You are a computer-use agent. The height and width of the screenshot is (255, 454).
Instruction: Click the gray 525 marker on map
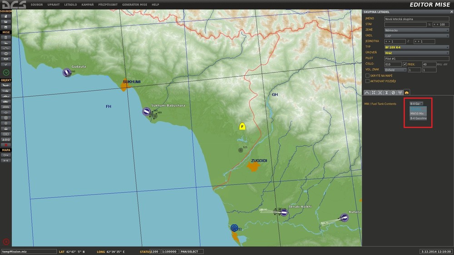pos(241,150)
